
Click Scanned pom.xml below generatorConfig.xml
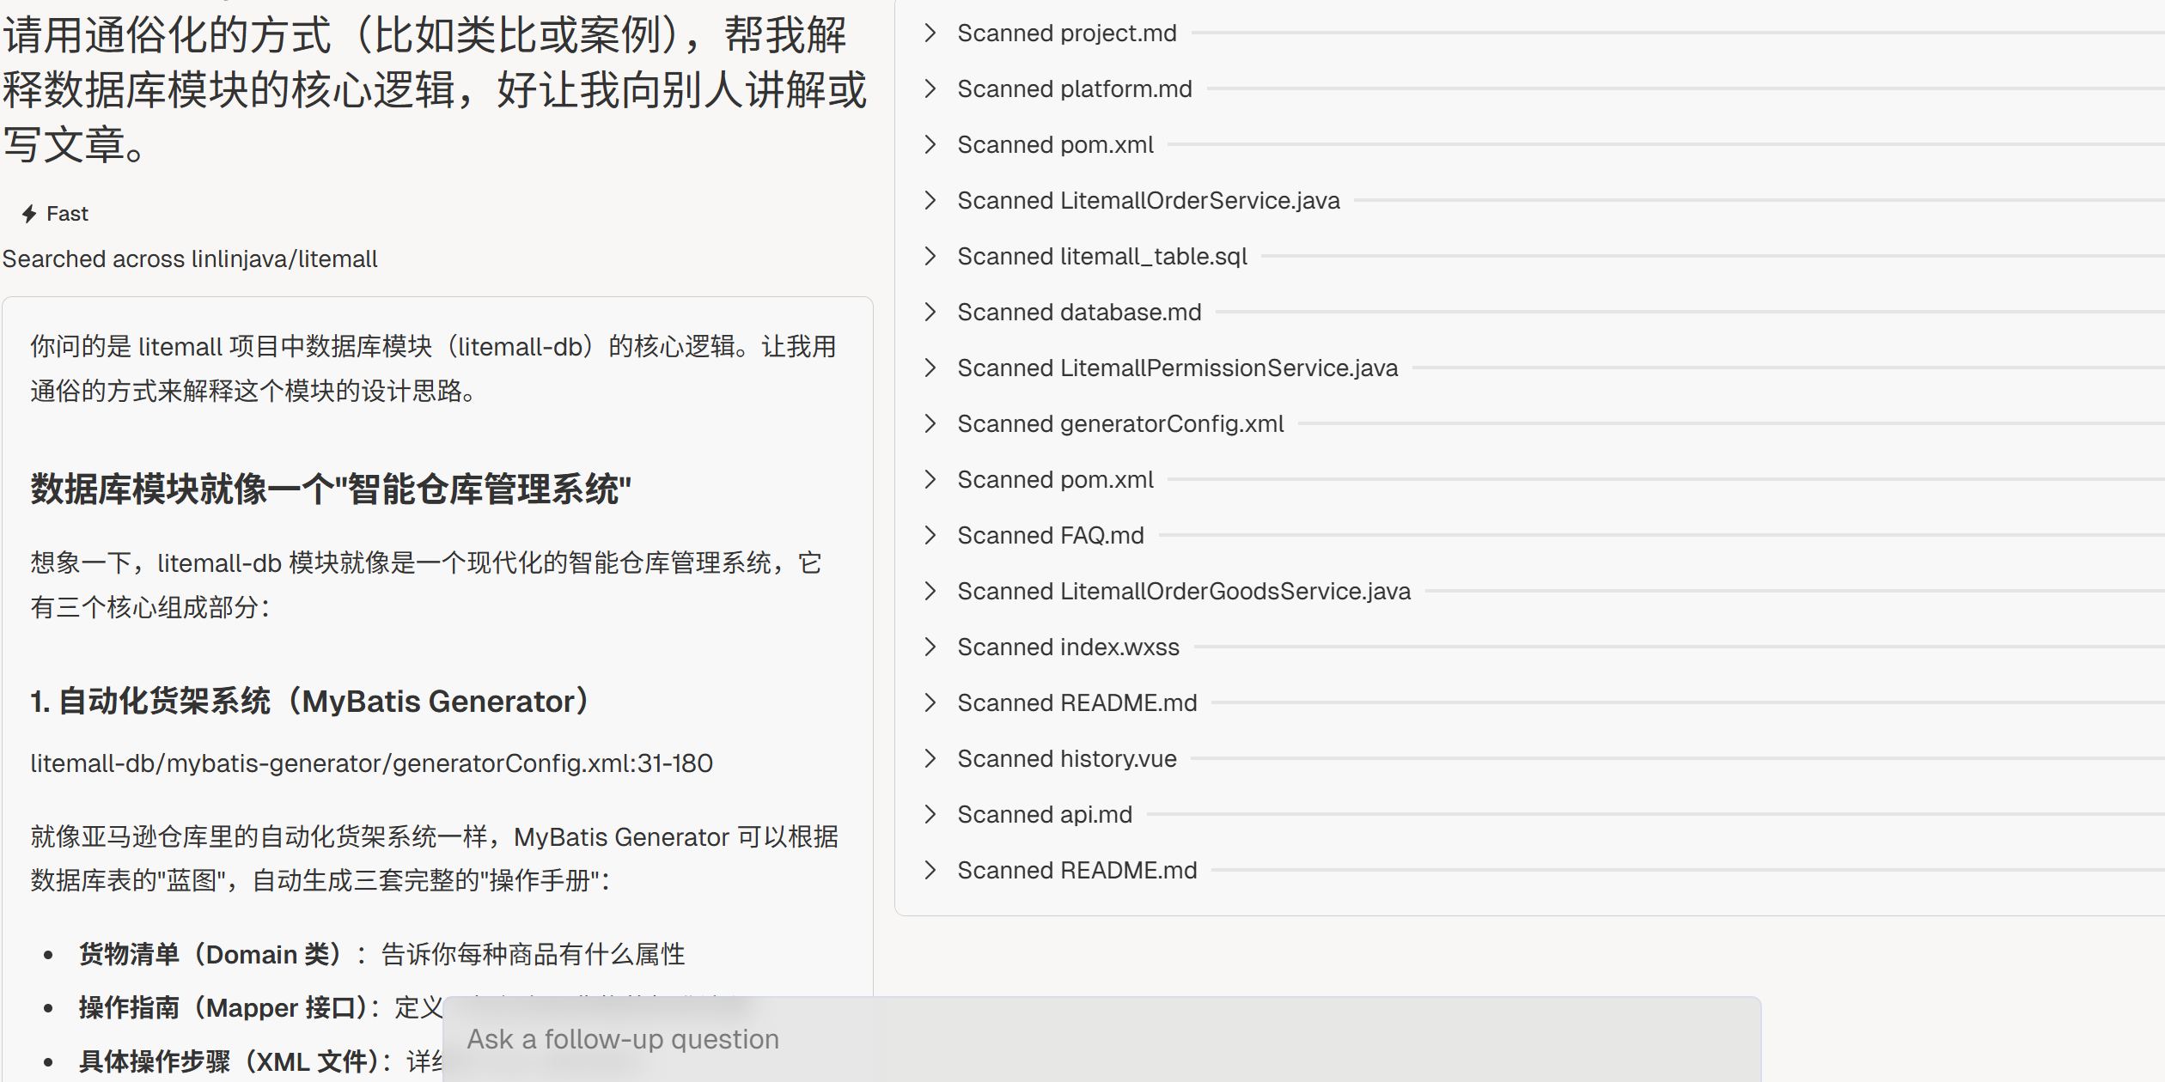click(x=1055, y=479)
